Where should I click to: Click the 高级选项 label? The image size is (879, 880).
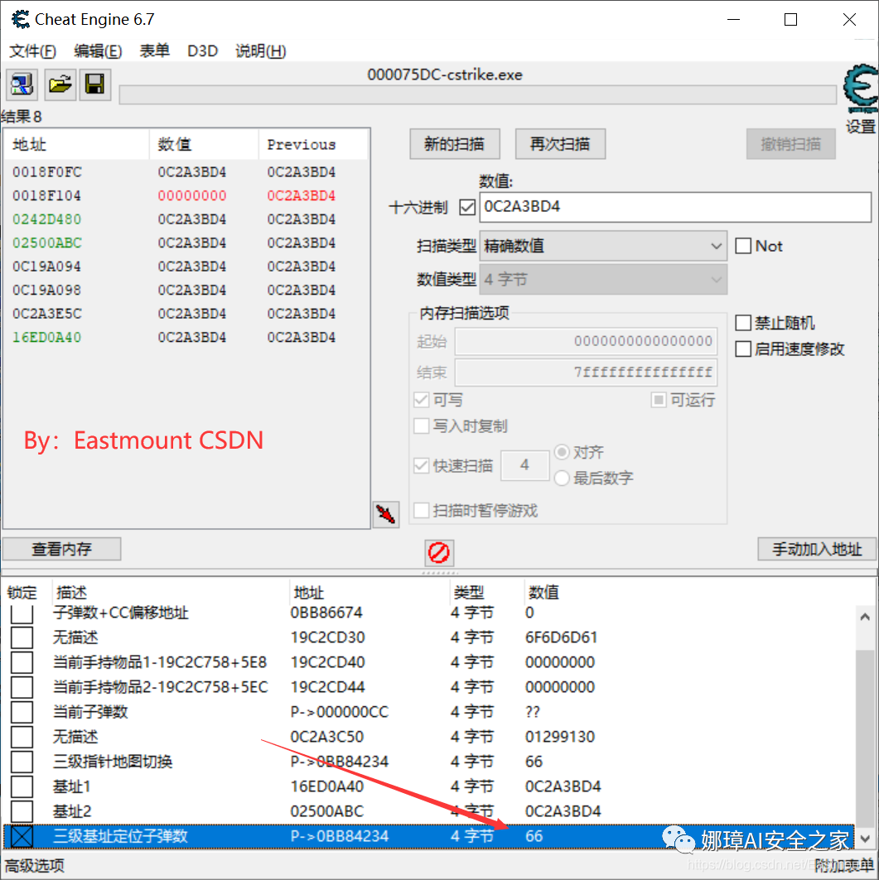tap(35, 866)
